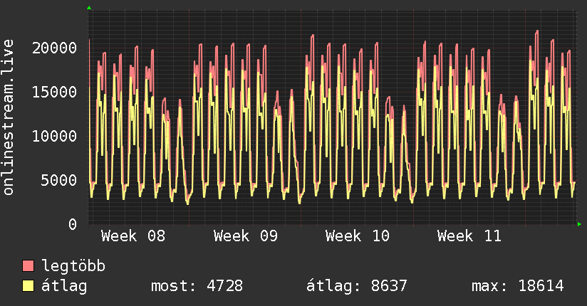This screenshot has width=587, height=306.
Task: Click the pink legtöbb legend swatch
Action: pyautogui.click(x=28, y=266)
